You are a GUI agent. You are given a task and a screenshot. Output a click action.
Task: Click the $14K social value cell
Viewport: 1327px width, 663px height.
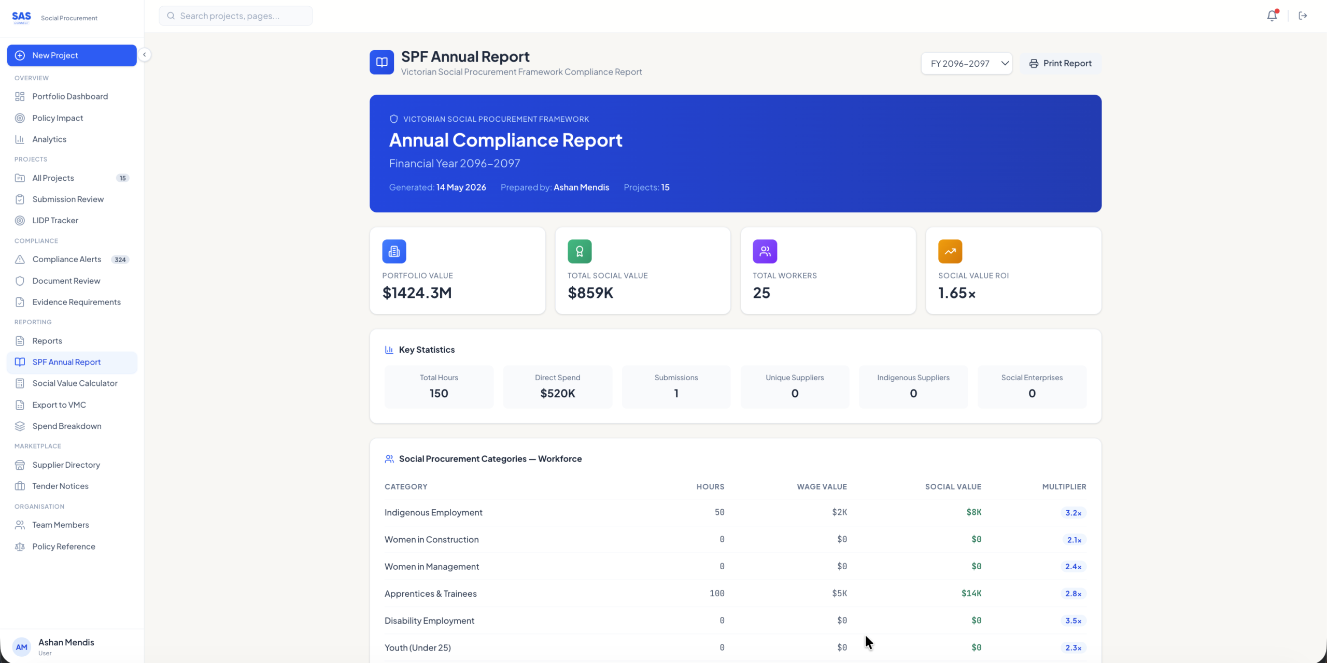pyautogui.click(x=971, y=594)
